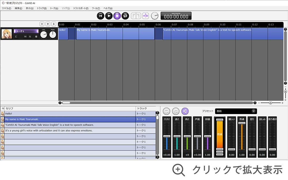Click cast icon beside 'Hello!' row
The width and height of the screenshot is (288, 180).
point(2,114)
